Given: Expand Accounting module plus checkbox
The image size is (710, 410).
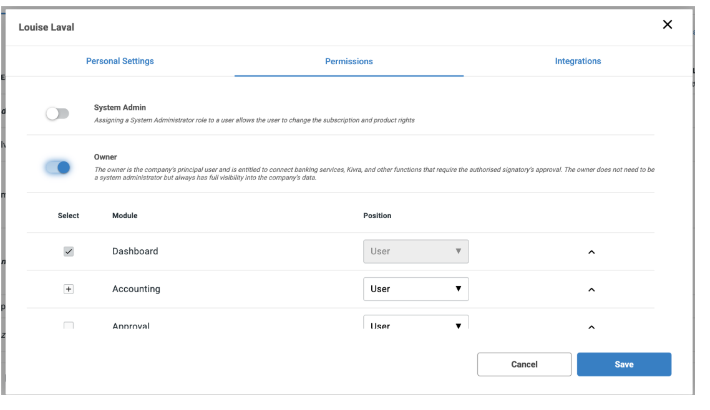Looking at the screenshot, I should tap(69, 289).
